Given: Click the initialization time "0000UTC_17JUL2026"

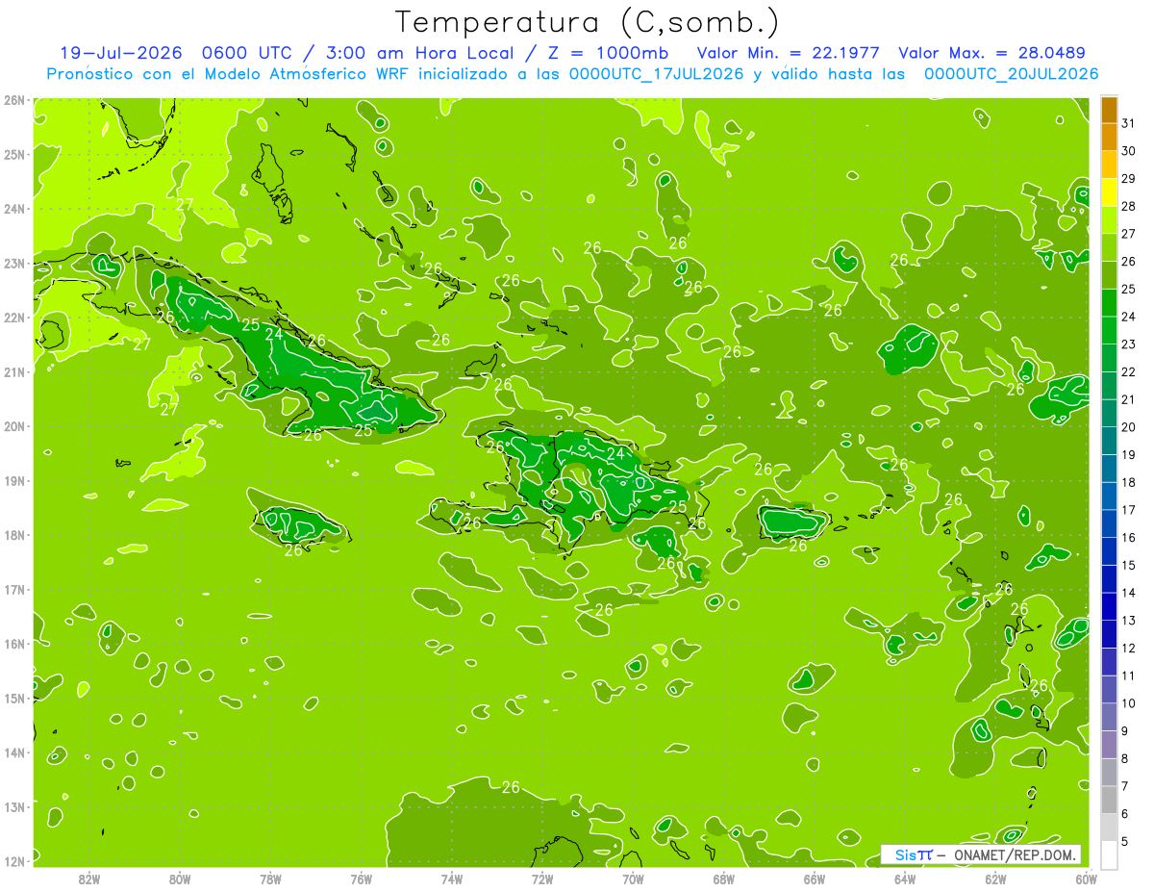Looking at the screenshot, I should tap(657, 73).
